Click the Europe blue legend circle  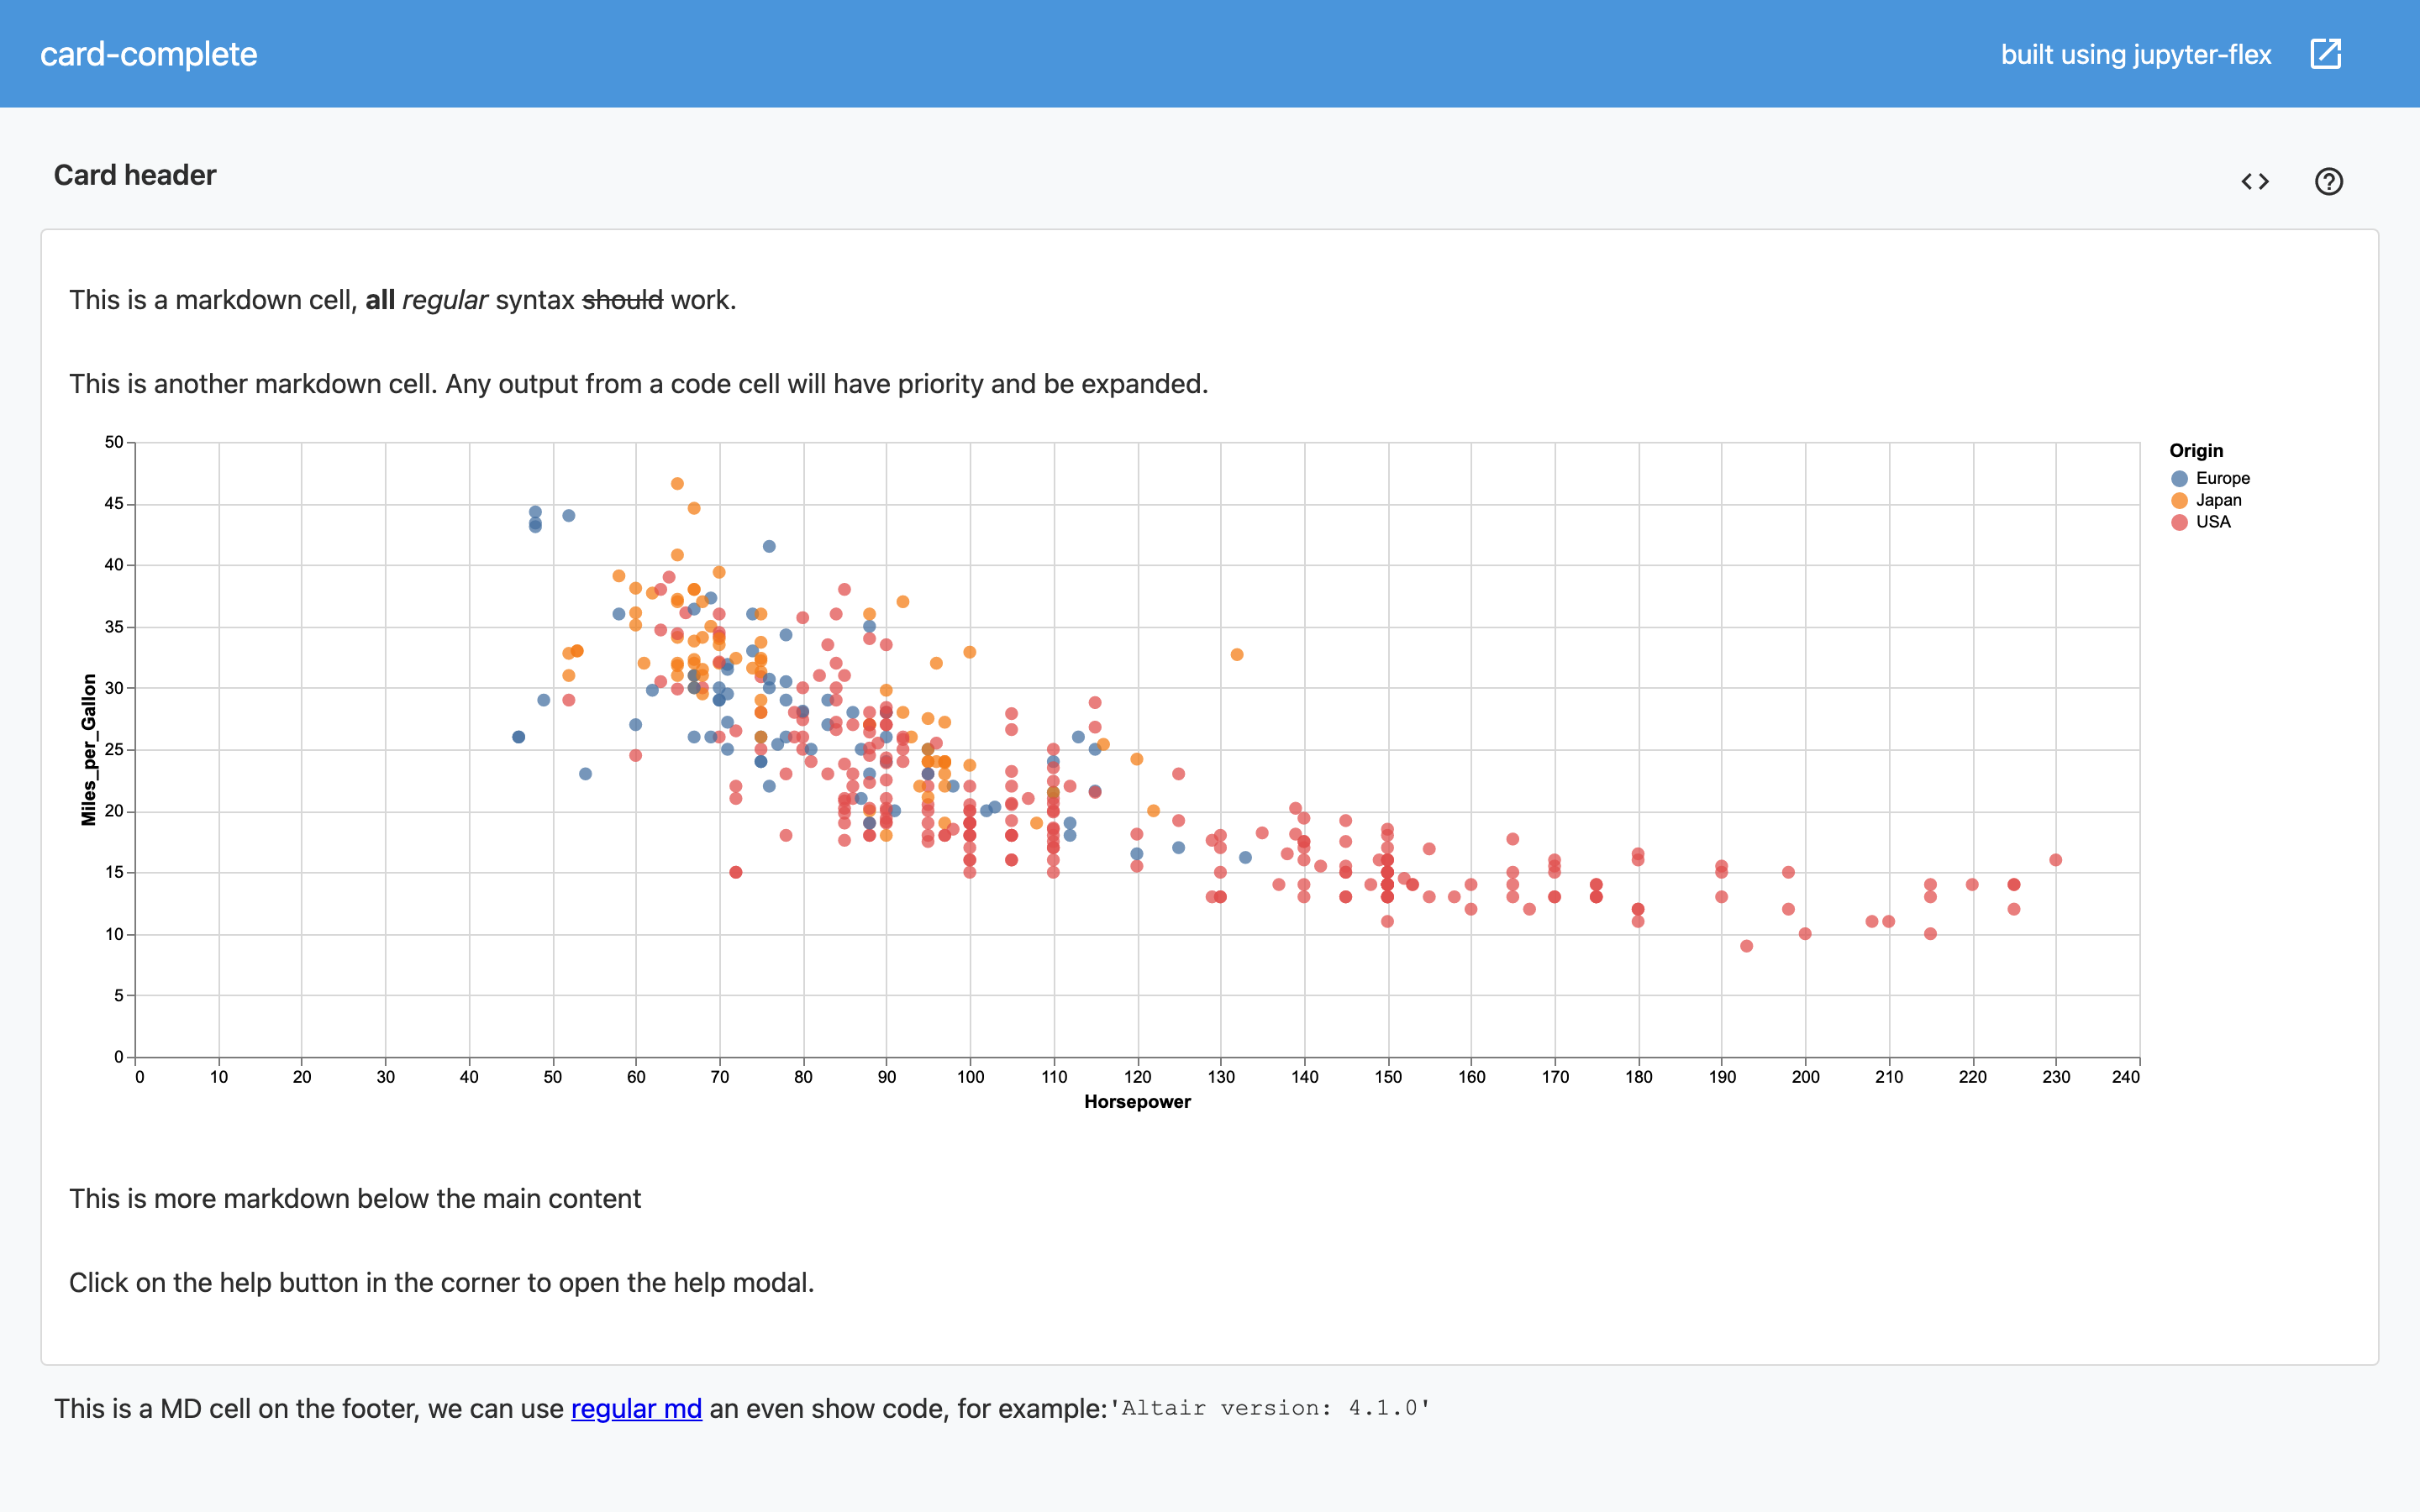pyautogui.click(x=2179, y=478)
